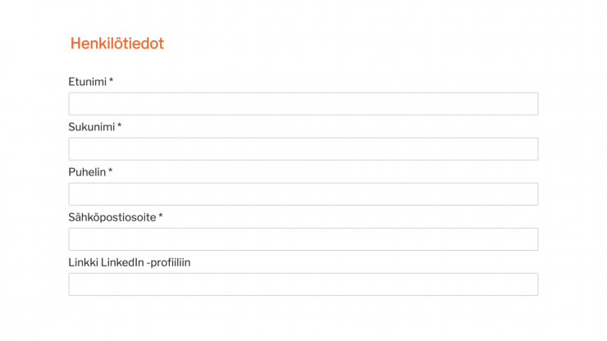Place cursor in the LinkedIn profile link box
Image resolution: width=607 pixels, height=341 pixels.
tap(303, 284)
